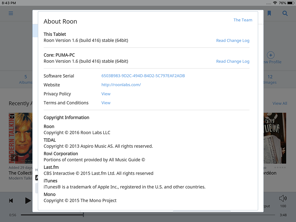This screenshot has width=296, height=222.
Task: Read Change Log for Core PUMA-PC
Action: tap(233, 61)
